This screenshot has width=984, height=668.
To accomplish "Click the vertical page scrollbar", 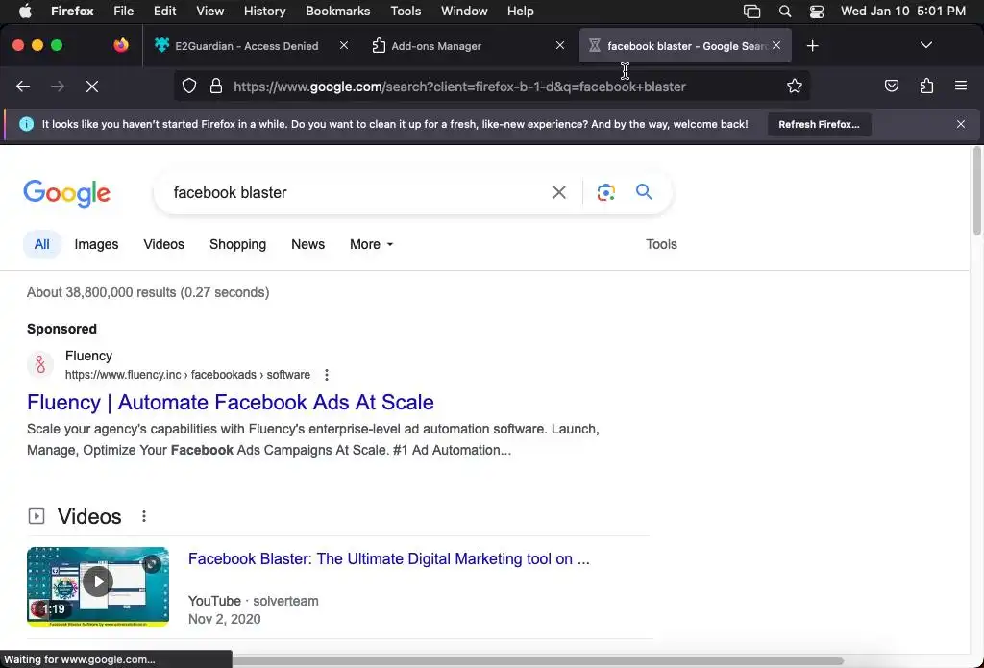I will 977,192.
